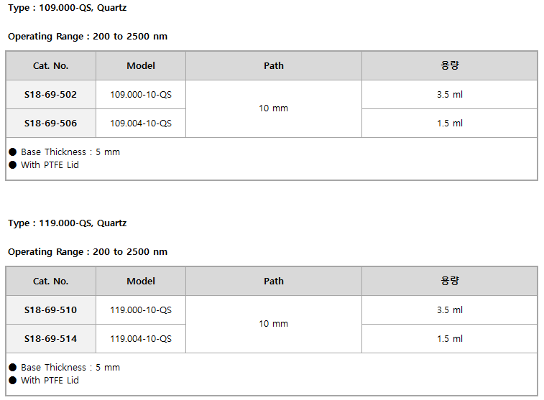Click the second table's 용량 header
The width and height of the screenshot is (544, 400).
[x=450, y=281]
